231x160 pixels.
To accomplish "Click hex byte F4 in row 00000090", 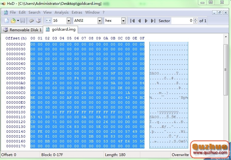I will [x=76, y=78].
